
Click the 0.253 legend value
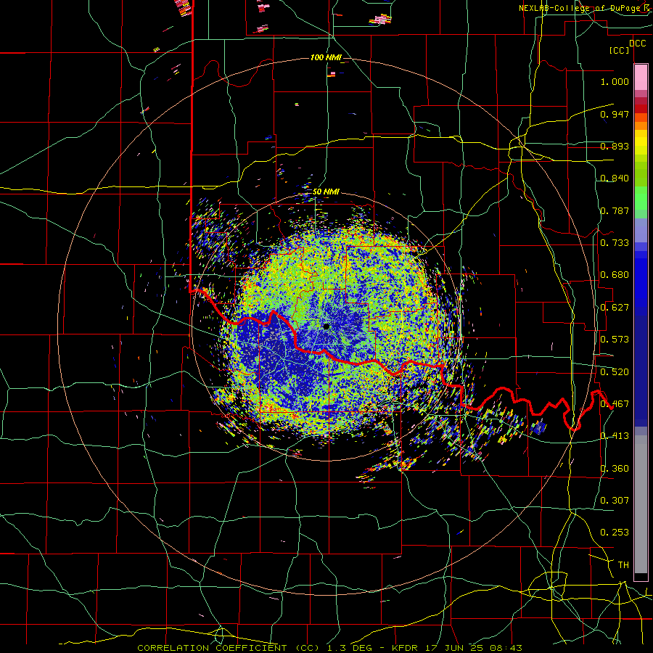[x=615, y=533]
